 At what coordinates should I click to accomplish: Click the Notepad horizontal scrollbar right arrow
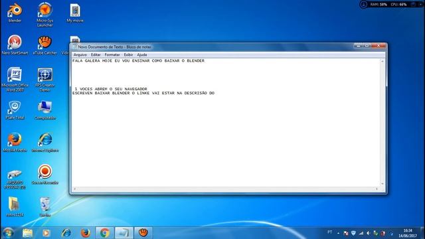[x=377, y=189]
